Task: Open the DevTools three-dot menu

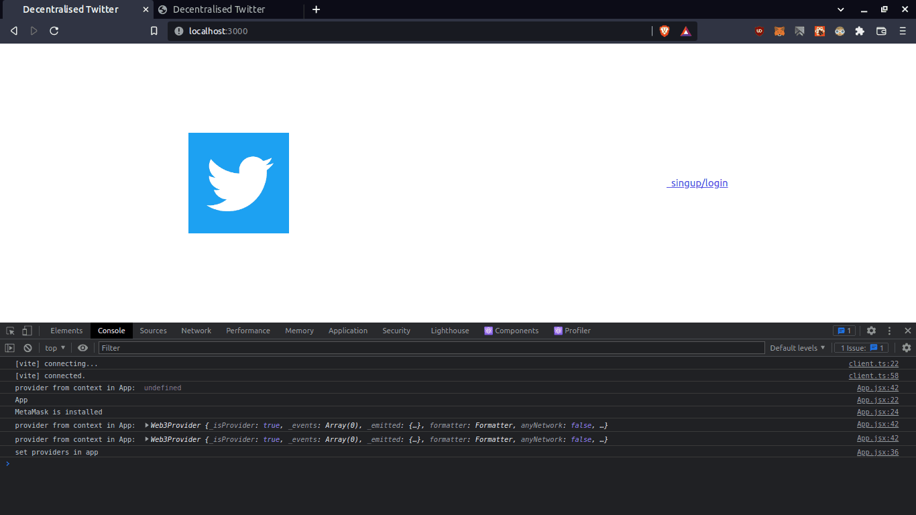Action: (x=890, y=331)
